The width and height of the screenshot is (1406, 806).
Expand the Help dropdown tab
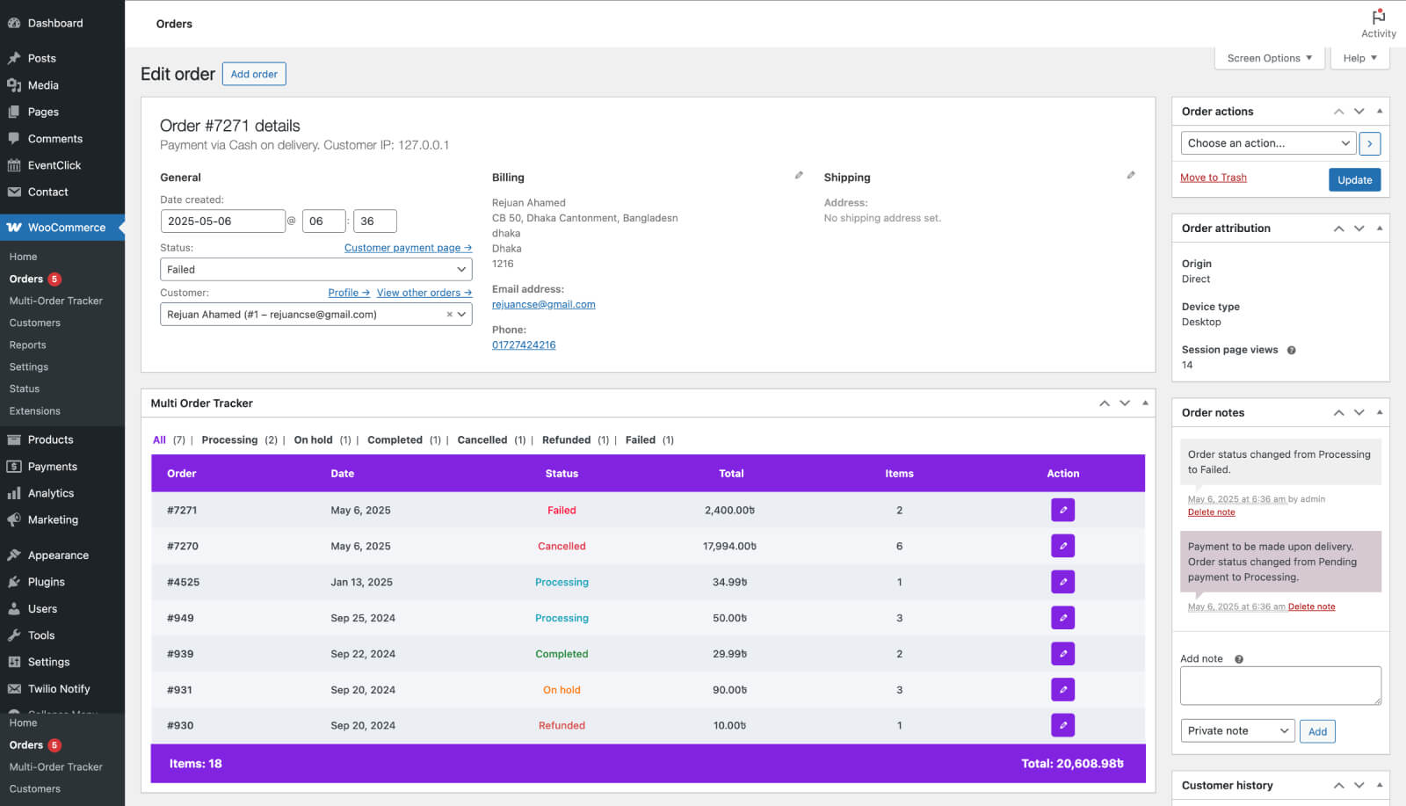(x=1359, y=58)
